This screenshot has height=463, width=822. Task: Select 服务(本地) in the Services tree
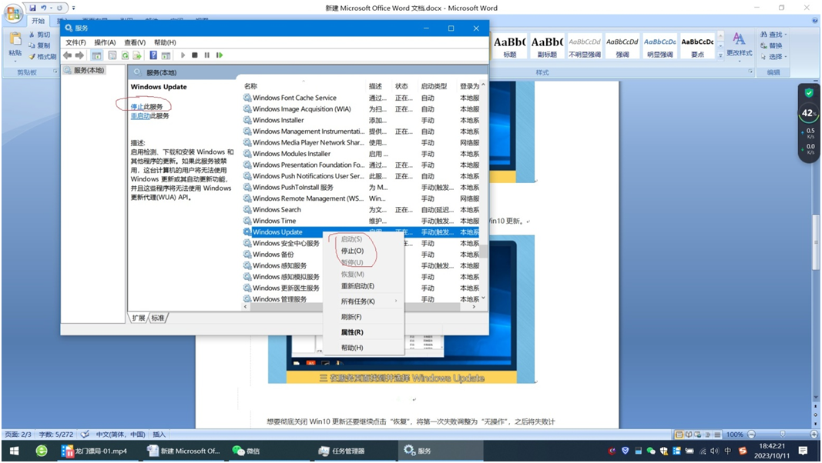[85, 70]
